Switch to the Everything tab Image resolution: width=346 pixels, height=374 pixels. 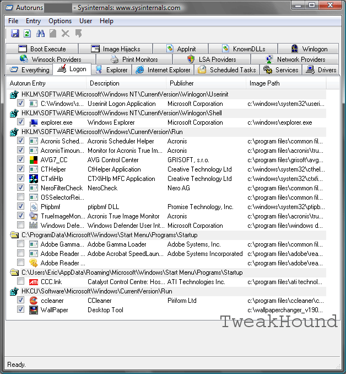coord(29,70)
